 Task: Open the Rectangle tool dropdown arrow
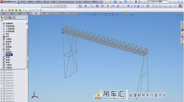tap(99, 6)
